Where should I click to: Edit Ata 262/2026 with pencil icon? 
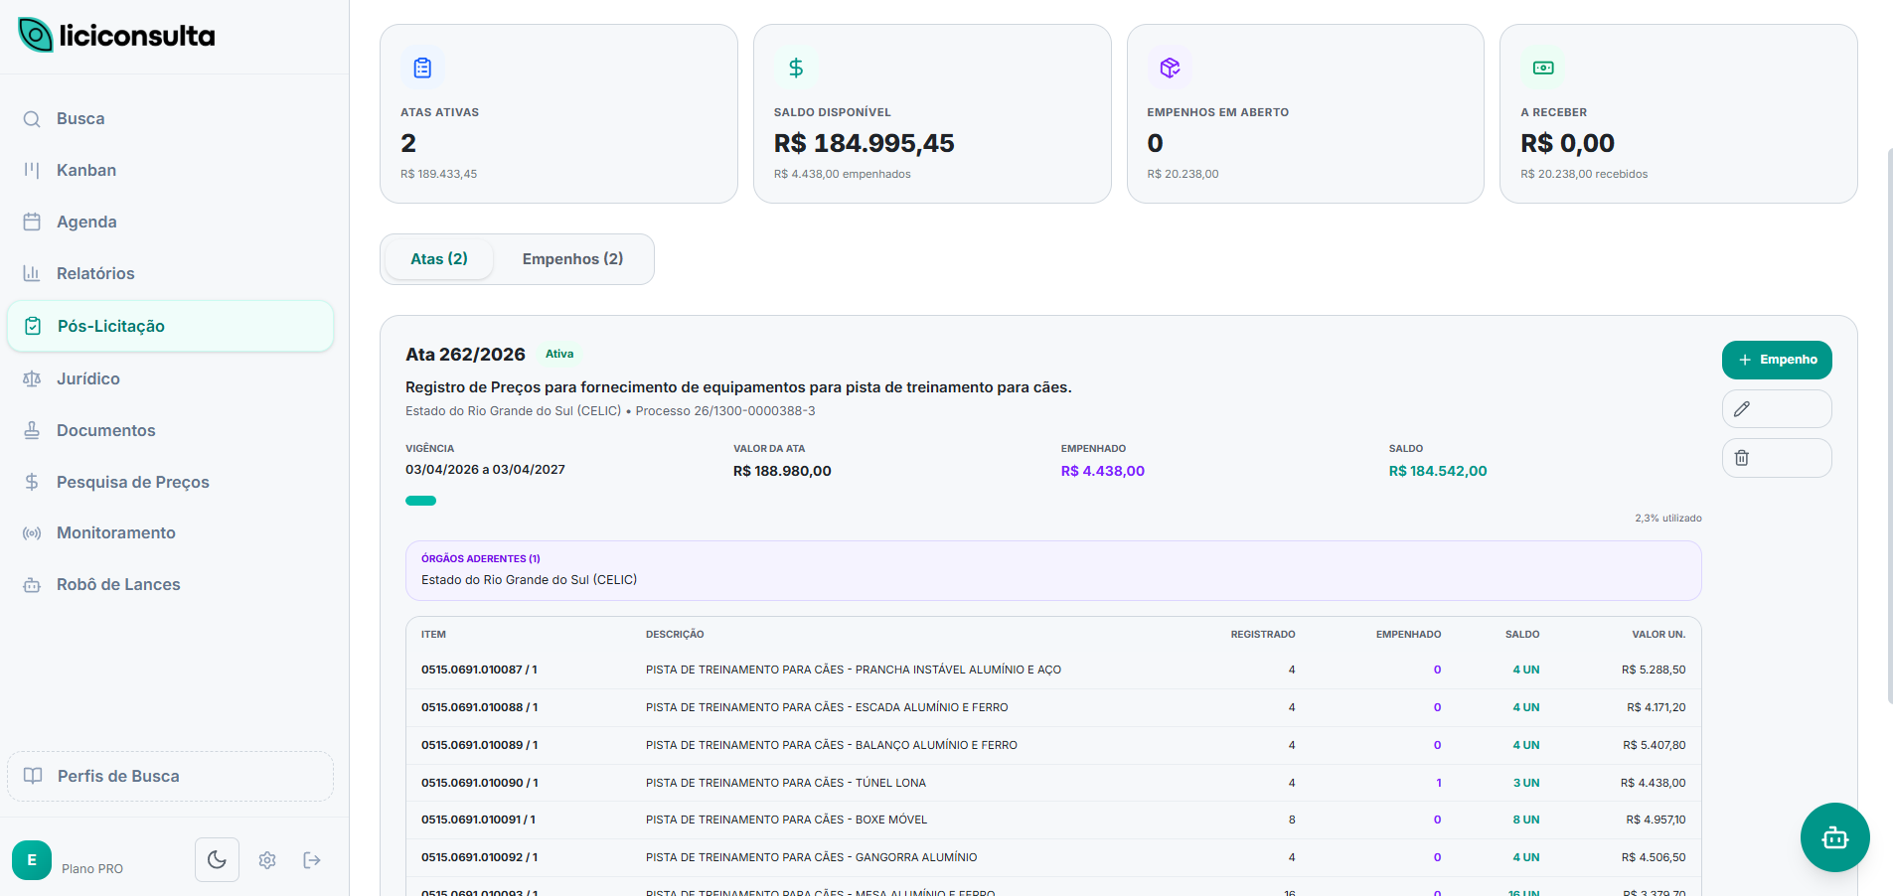(1777, 409)
